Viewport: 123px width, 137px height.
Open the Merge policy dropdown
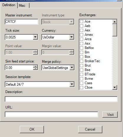click(x=72, y=67)
